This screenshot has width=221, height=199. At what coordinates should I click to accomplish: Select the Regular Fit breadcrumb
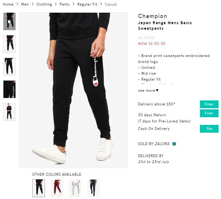click(x=87, y=4)
